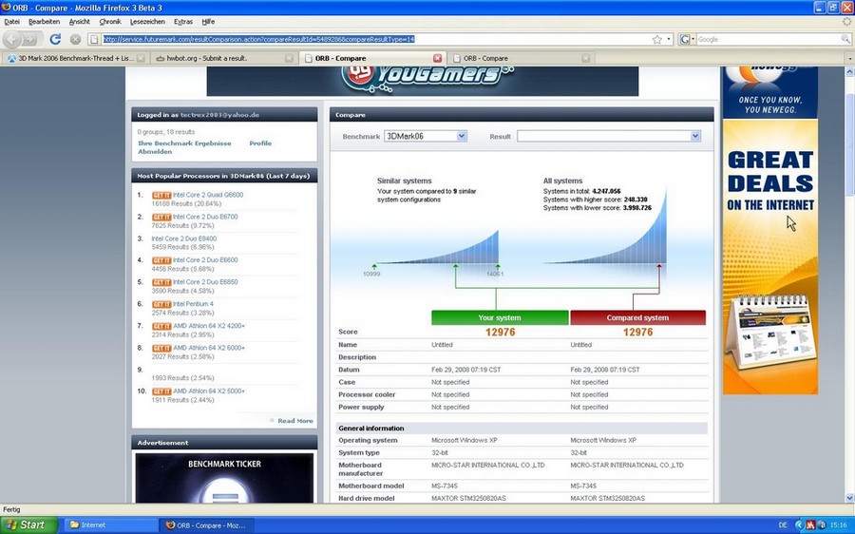855x534 pixels.
Task: Click the bookmark star in address bar
Action: (657, 39)
